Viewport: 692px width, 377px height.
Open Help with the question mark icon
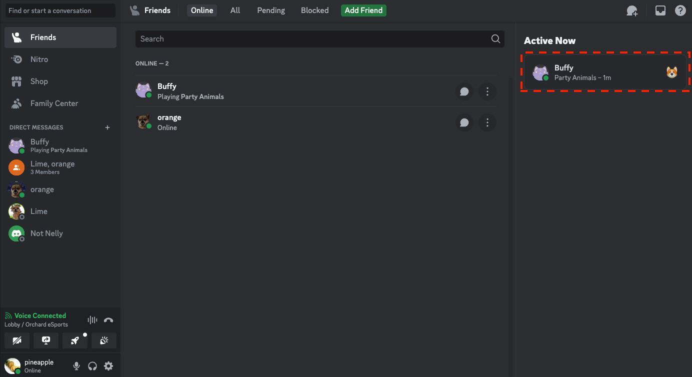coord(680,10)
